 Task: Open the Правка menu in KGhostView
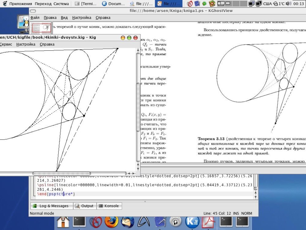coord(50,17)
